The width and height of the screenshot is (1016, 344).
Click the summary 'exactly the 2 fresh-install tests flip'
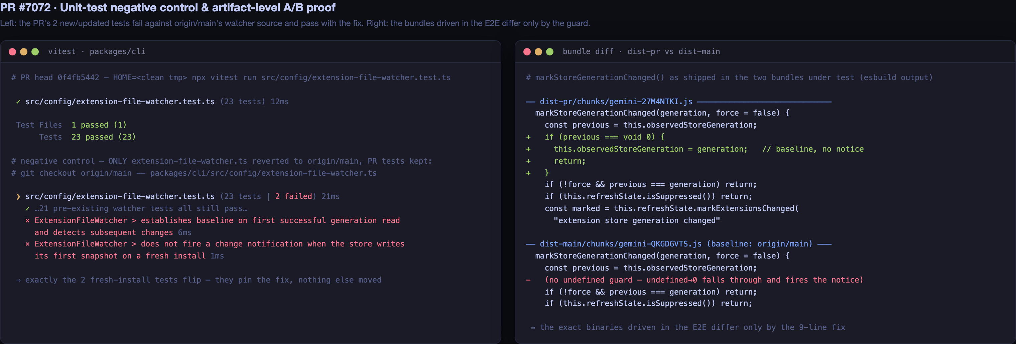[x=199, y=280]
